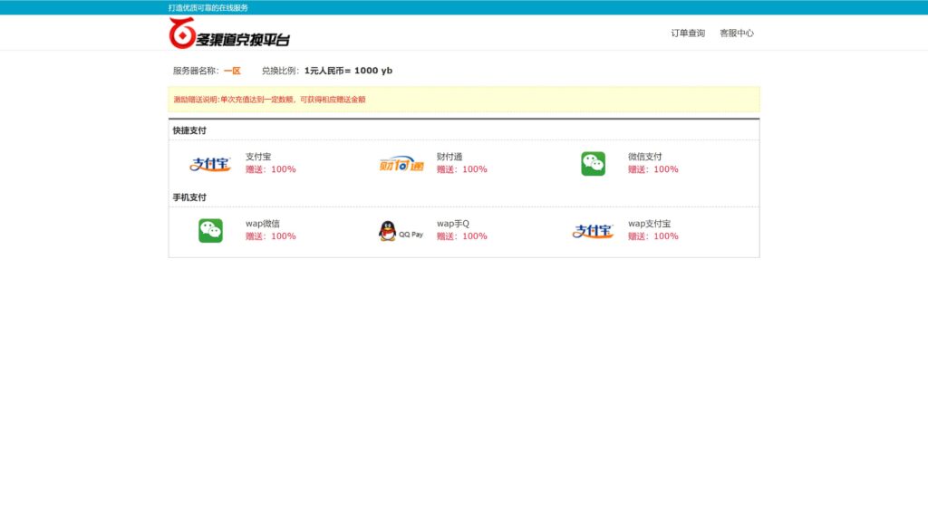Click the wap支付宝 payment label
Viewport: 928px width, 519px height.
pos(649,224)
